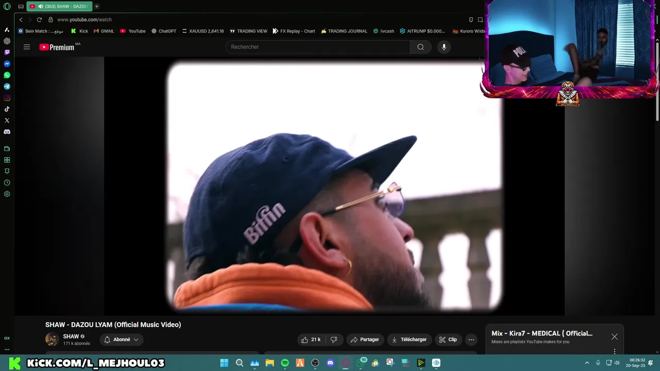Open the FX Replay - Chart bookmark
The height and width of the screenshot is (371, 660).
point(294,31)
